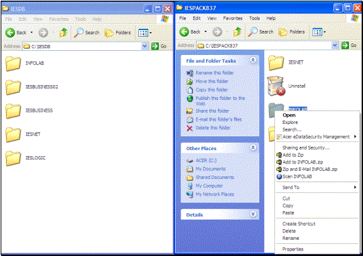Open My Documents in Other Places

211,169
